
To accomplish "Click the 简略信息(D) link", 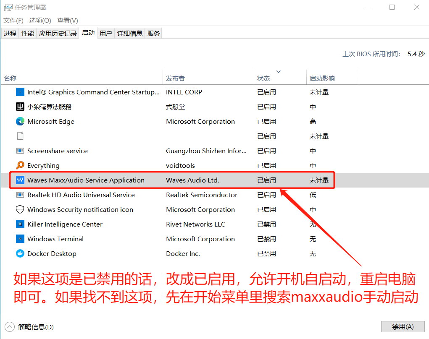I will tap(36, 327).
